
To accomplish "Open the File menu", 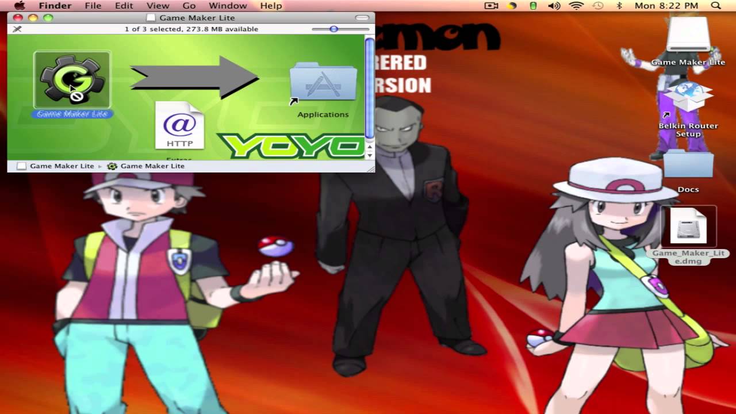I will point(93,6).
